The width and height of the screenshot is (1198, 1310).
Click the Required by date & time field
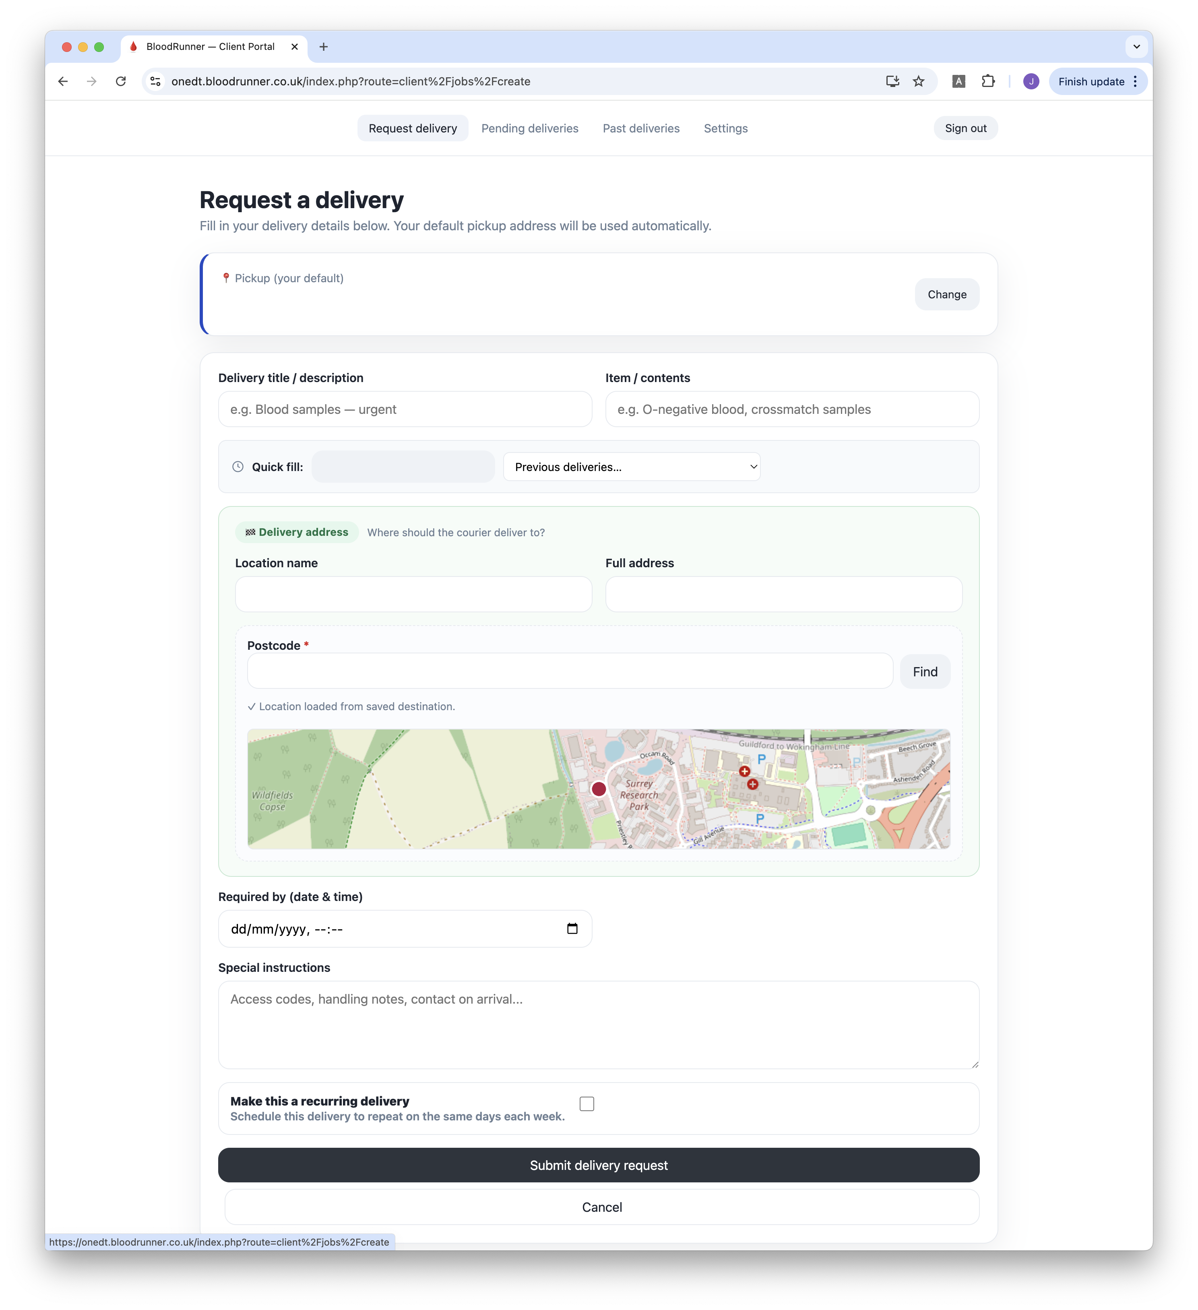click(x=405, y=929)
